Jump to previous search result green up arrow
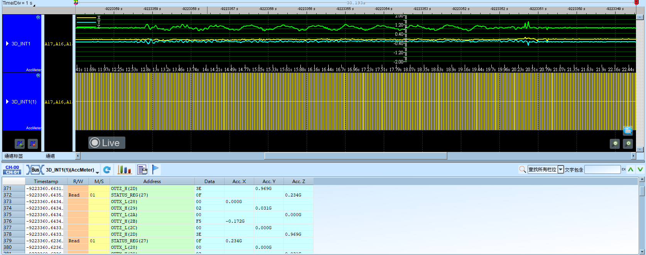This screenshot has width=646, height=255. pos(631,169)
